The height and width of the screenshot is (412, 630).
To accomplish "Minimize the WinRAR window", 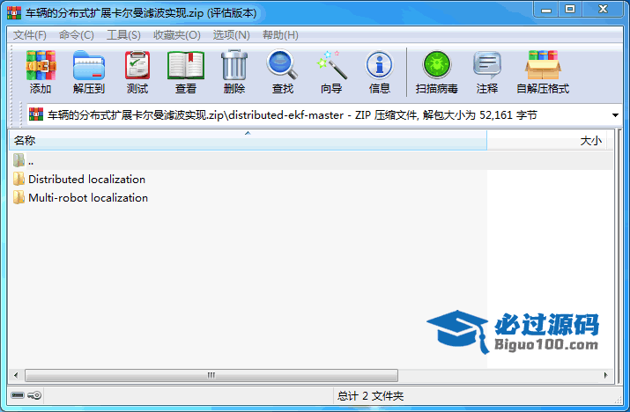I will coord(546,10).
